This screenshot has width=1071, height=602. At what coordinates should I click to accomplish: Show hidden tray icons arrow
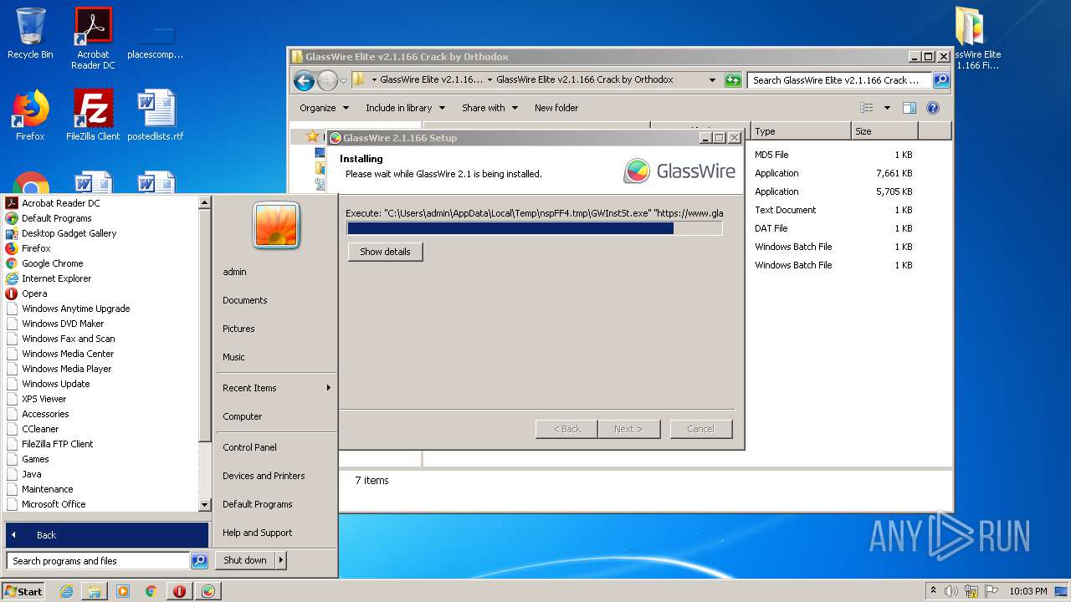(933, 591)
